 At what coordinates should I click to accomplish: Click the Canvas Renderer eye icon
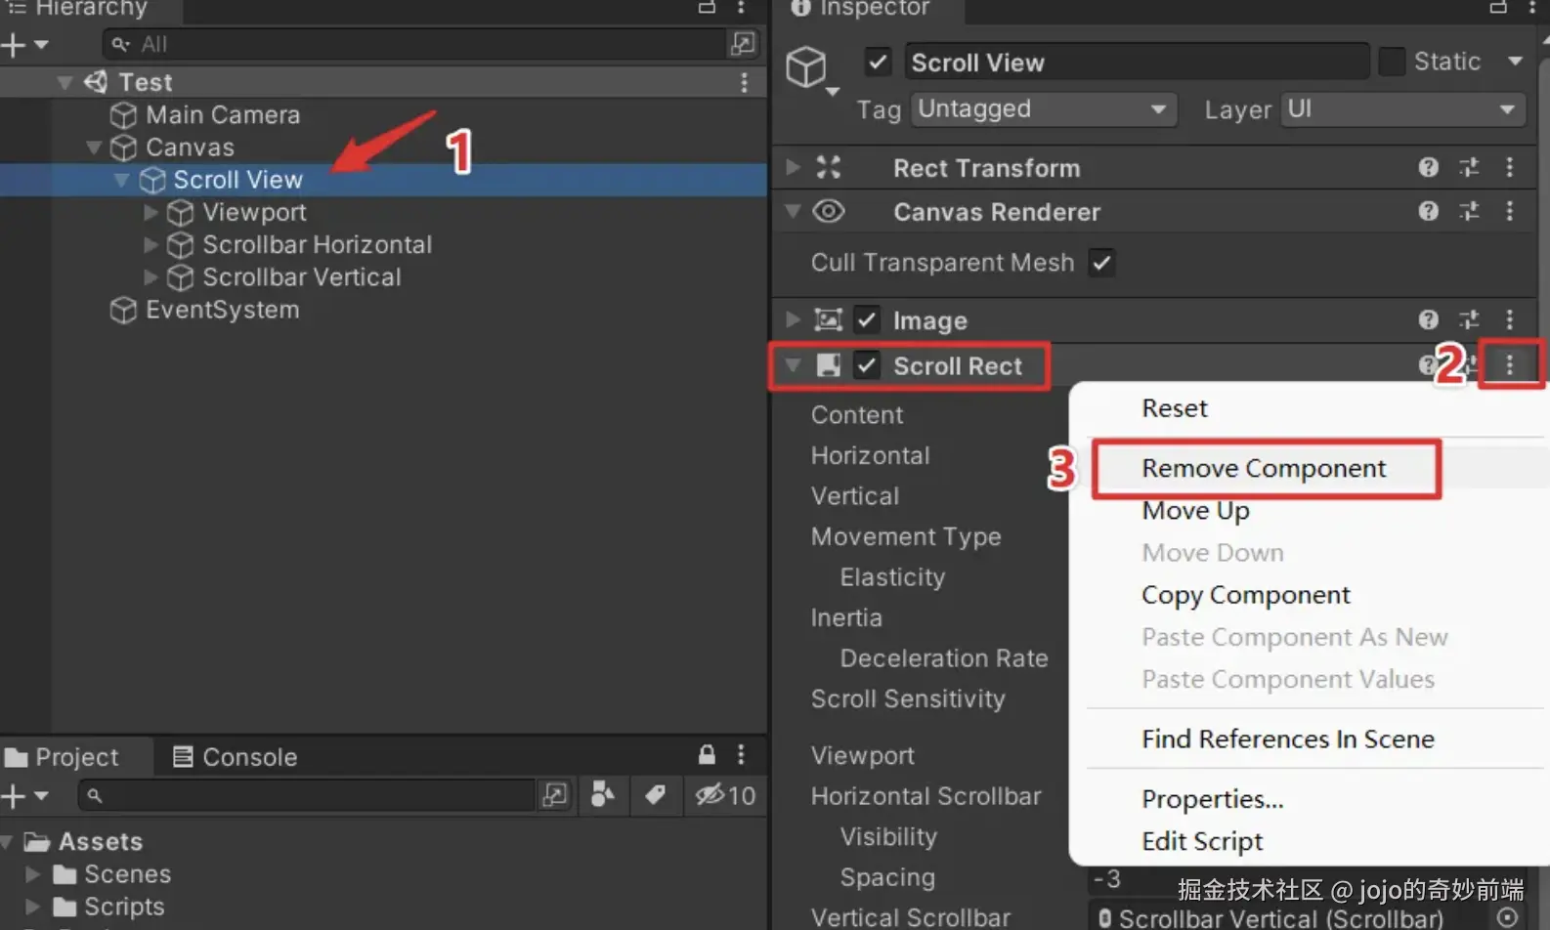[x=829, y=211]
